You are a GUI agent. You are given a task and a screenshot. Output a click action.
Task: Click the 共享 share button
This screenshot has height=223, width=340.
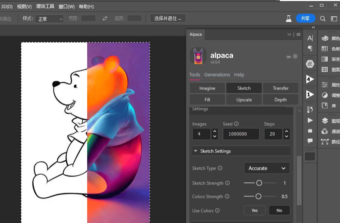305,18
